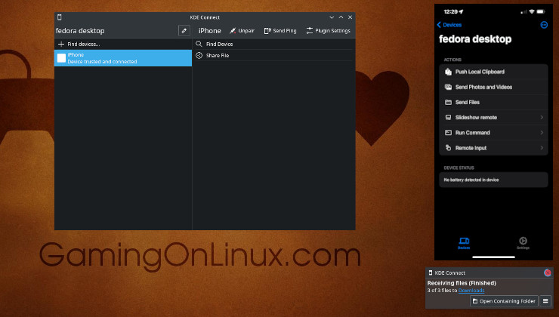Click the Wi-Fi icon in phone status bar
Screen dimensions: 559x317
tap(532, 12)
